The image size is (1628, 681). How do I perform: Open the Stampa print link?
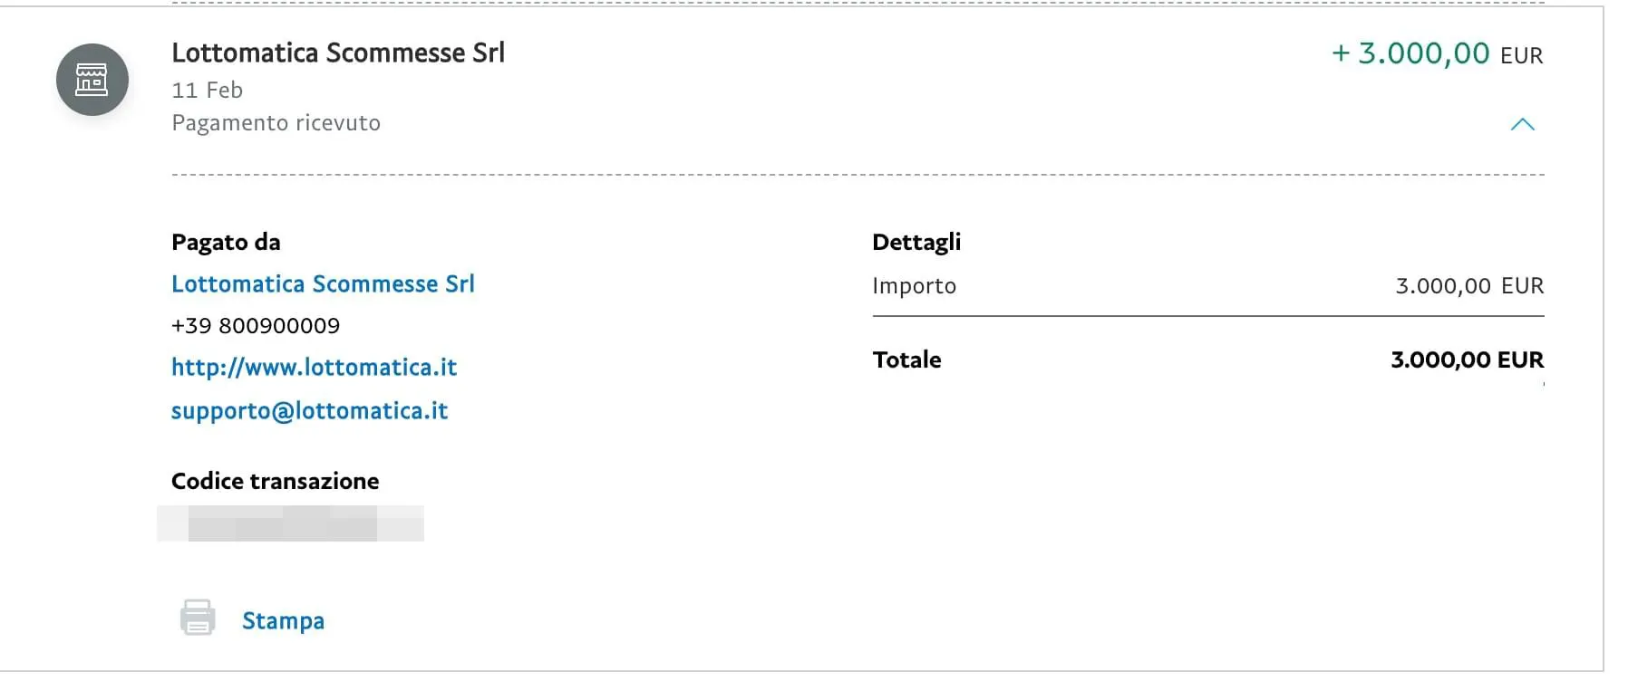click(x=283, y=620)
